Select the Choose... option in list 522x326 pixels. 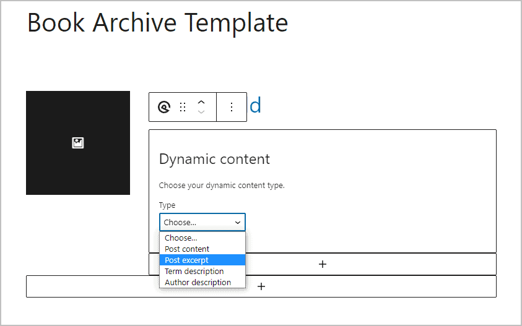tap(202, 238)
